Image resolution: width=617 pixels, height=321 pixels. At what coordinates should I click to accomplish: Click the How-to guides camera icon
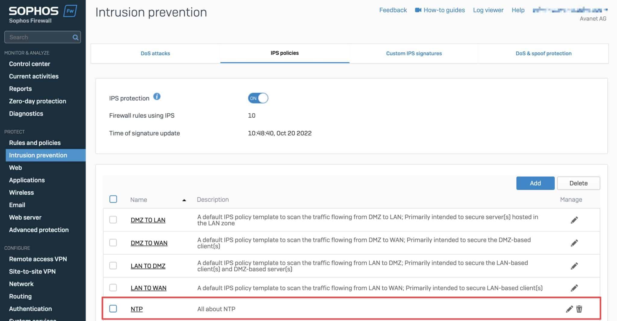click(418, 10)
